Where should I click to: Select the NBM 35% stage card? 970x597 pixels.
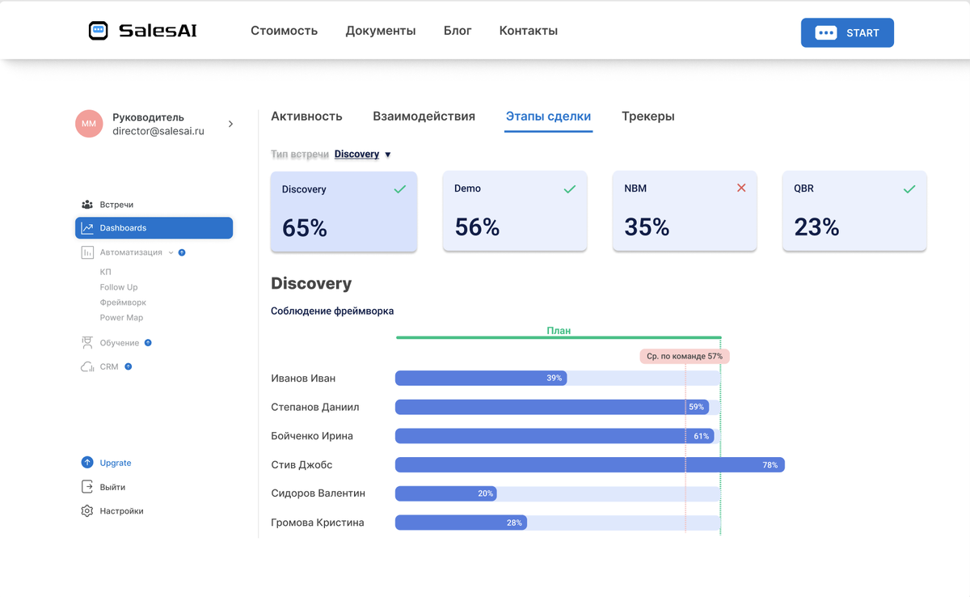coord(685,210)
